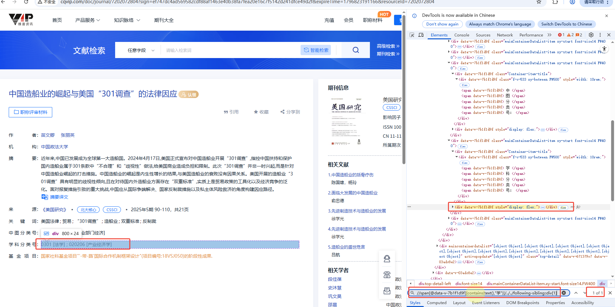The image size is (615, 307).
Task: Reload the browser page
Action: click(x=26, y=2)
